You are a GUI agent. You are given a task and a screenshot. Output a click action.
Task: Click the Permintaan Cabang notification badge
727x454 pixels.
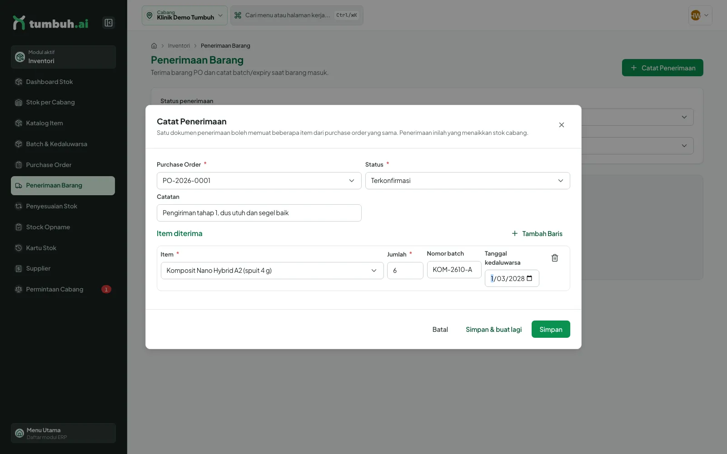[106, 289]
